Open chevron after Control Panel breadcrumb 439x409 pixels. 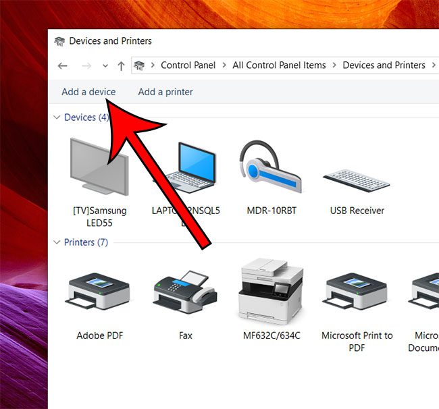224,65
